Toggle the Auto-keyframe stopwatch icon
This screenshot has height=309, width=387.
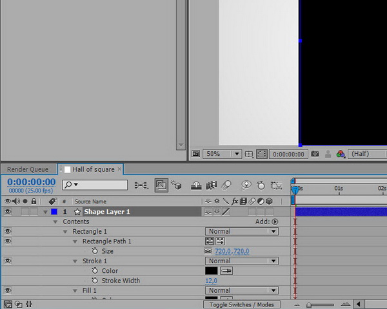261,185
